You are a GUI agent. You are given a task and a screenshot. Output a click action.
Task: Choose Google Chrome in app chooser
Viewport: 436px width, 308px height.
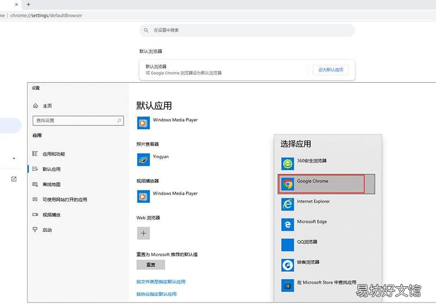[326, 184]
